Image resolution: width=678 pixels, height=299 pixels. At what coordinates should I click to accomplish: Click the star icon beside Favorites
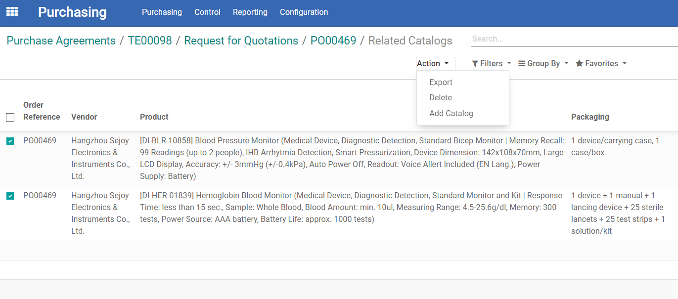click(x=579, y=63)
